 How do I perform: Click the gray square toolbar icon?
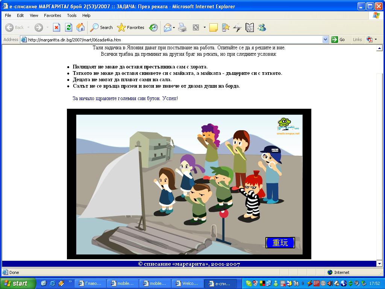point(196,27)
